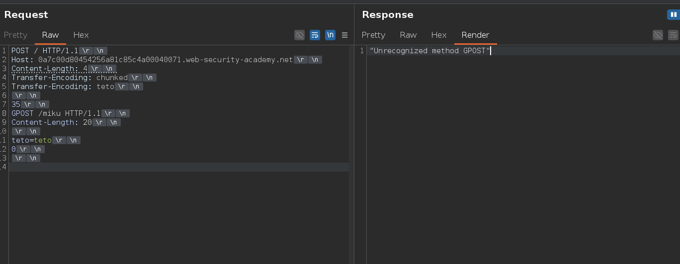The height and width of the screenshot is (264, 680).
Task: Toggle line wrap icon in Response panel
Action: (673, 35)
